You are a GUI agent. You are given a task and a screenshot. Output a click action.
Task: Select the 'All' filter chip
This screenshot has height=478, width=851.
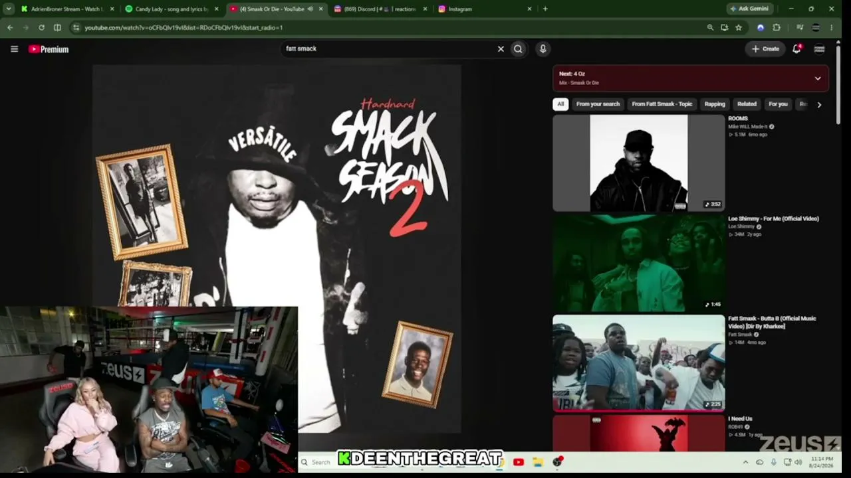pyautogui.click(x=560, y=104)
